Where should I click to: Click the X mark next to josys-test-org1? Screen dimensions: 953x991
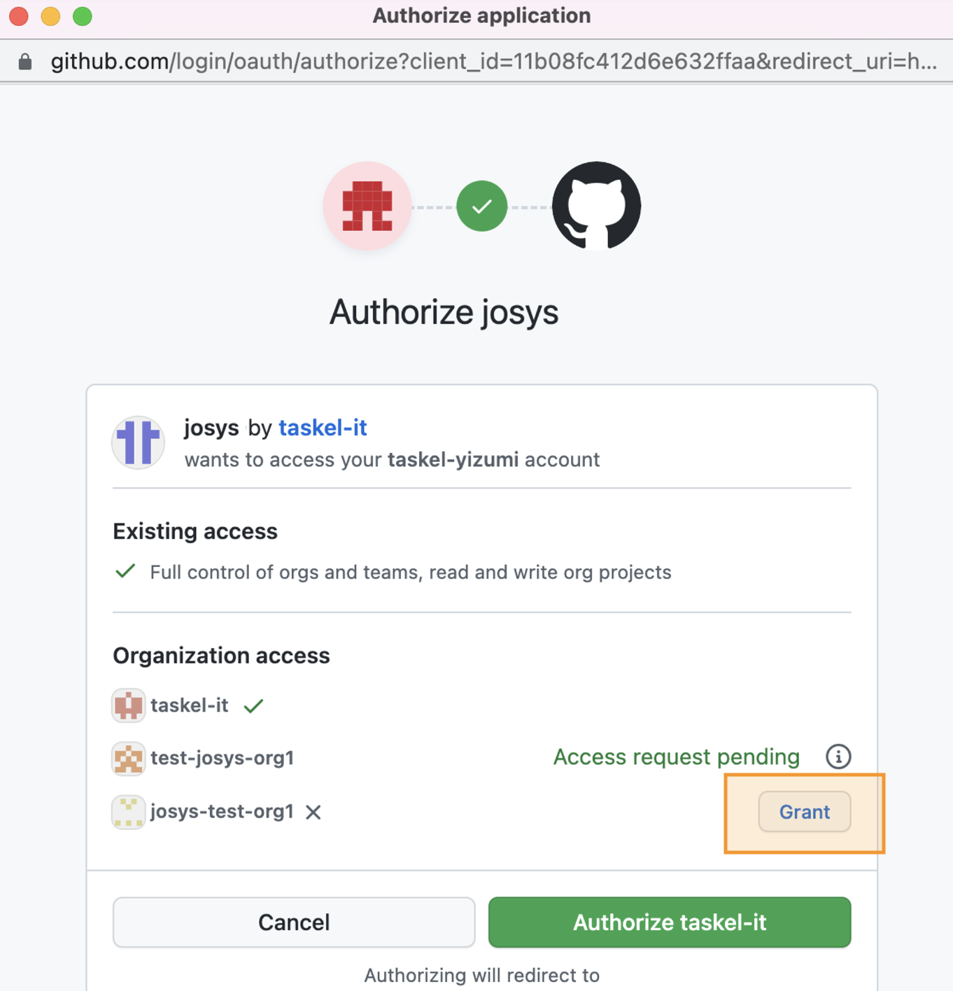pos(313,812)
